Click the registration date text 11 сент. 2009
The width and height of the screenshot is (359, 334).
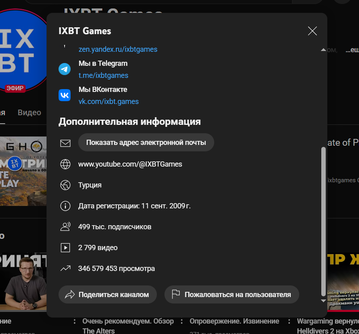tap(166, 206)
